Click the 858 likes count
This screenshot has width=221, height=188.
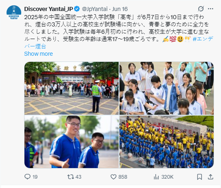pos(123,177)
